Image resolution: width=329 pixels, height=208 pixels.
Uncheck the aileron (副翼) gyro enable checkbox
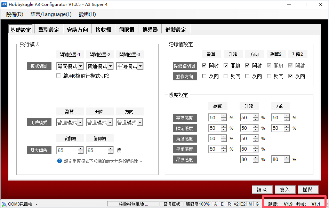click(x=204, y=66)
